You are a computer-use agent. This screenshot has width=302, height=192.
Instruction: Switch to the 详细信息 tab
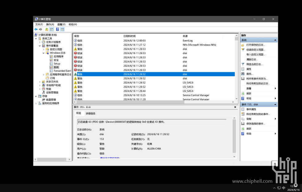tap(90, 113)
